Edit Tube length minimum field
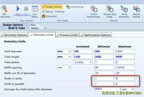Screen dimensions: 144x97 tap(104, 57)
